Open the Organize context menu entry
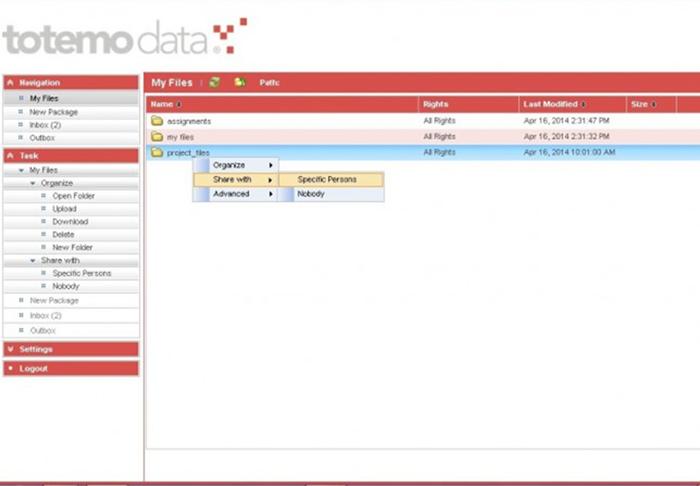The image size is (700, 486). 229,165
